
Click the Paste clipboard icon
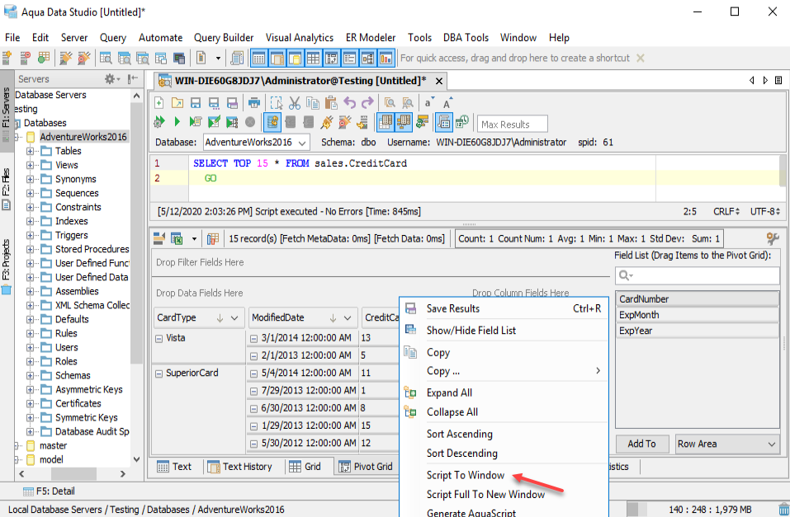tap(331, 103)
